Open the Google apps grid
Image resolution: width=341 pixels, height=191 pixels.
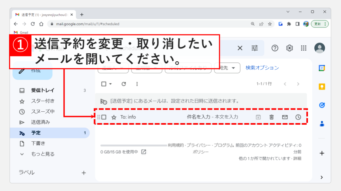tap(303, 48)
